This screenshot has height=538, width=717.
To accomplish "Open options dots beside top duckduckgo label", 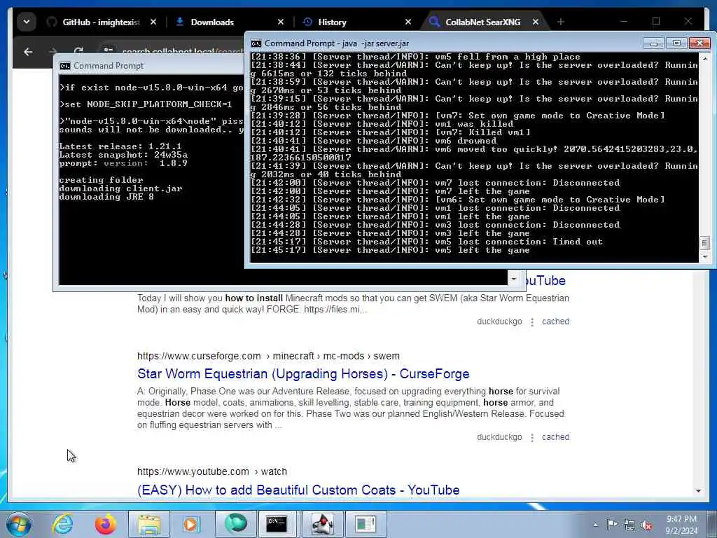I will click(x=532, y=322).
